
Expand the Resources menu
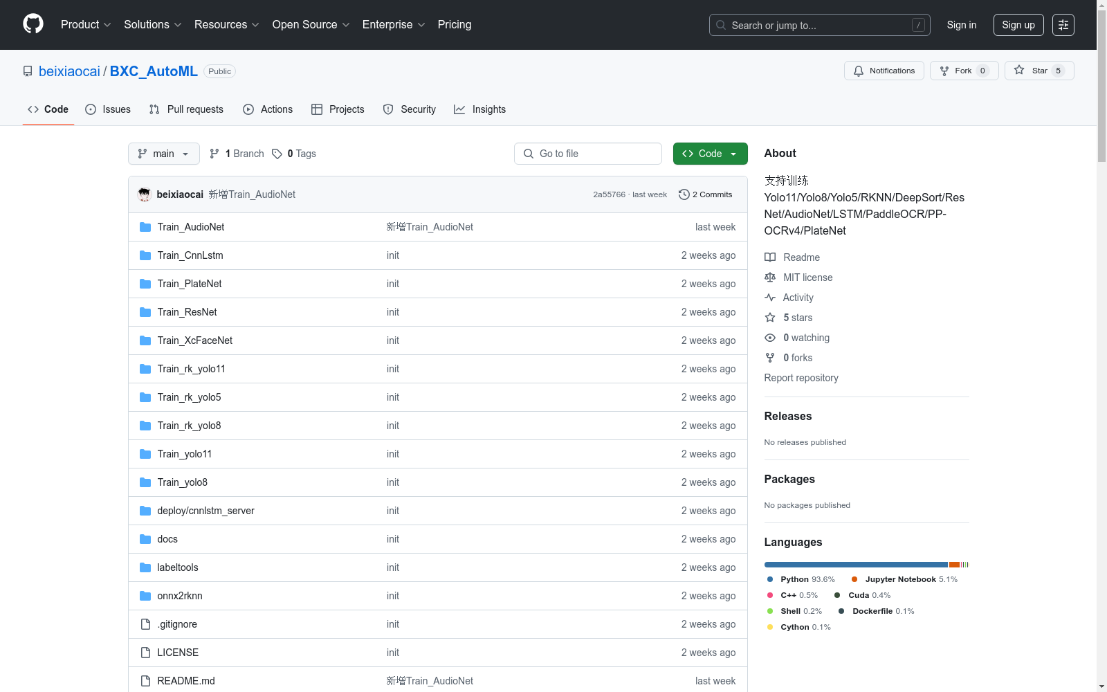226,24
